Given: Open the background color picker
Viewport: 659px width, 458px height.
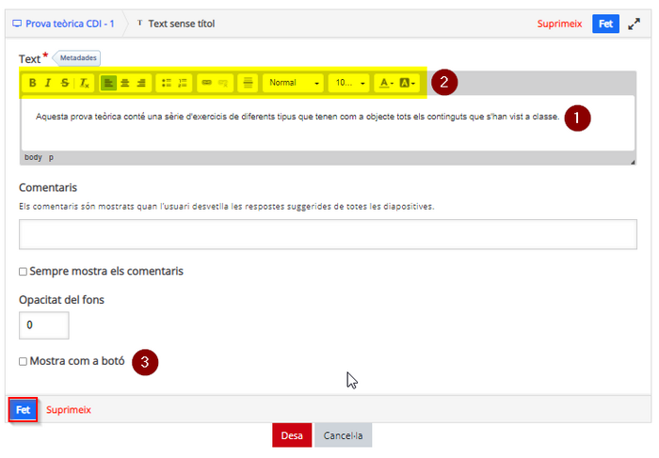Looking at the screenshot, I should (407, 83).
